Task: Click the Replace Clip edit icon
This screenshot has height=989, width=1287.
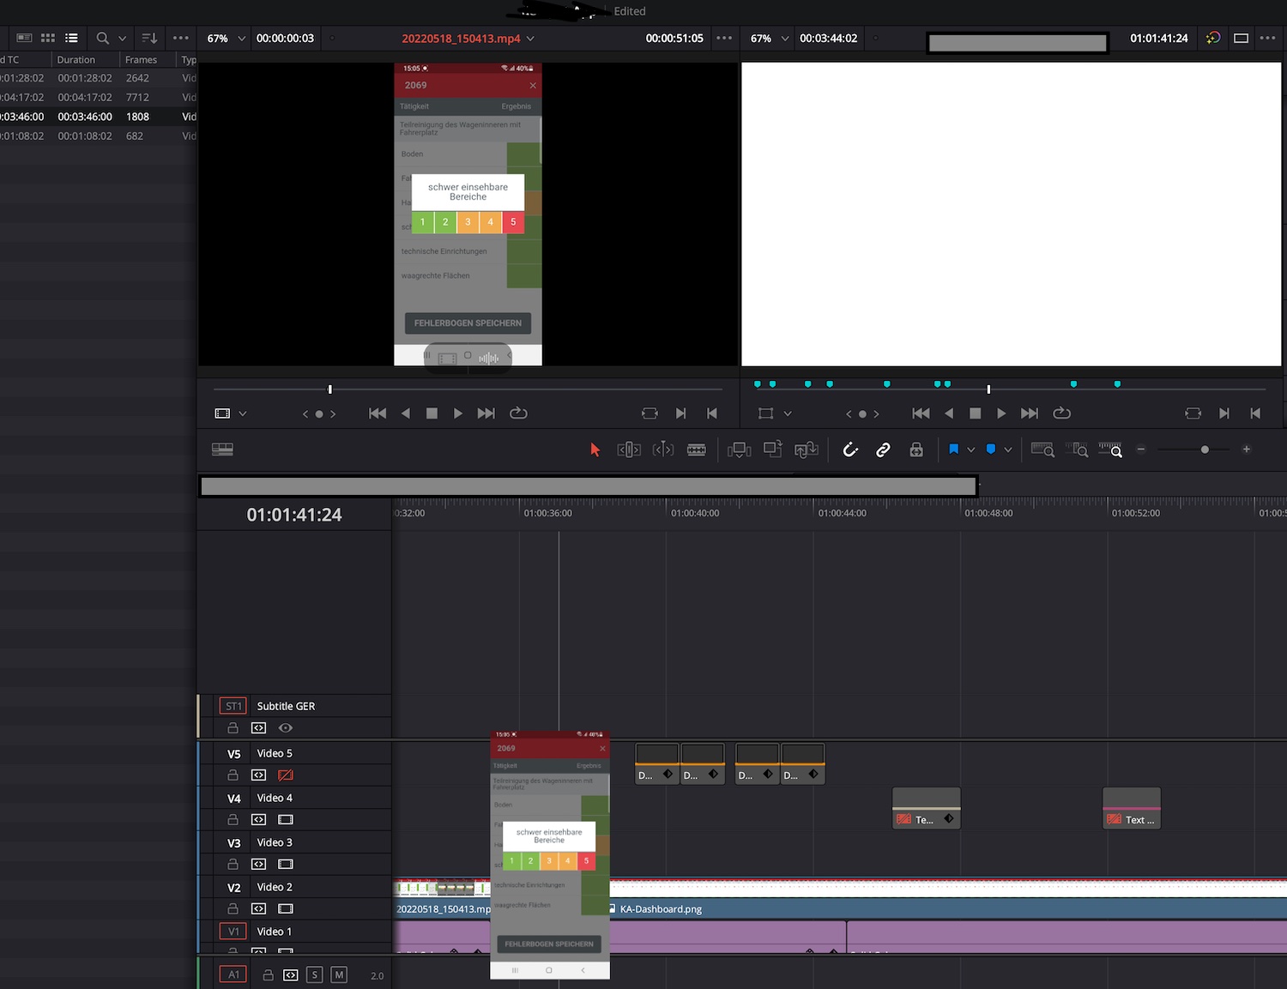Action: point(807,449)
